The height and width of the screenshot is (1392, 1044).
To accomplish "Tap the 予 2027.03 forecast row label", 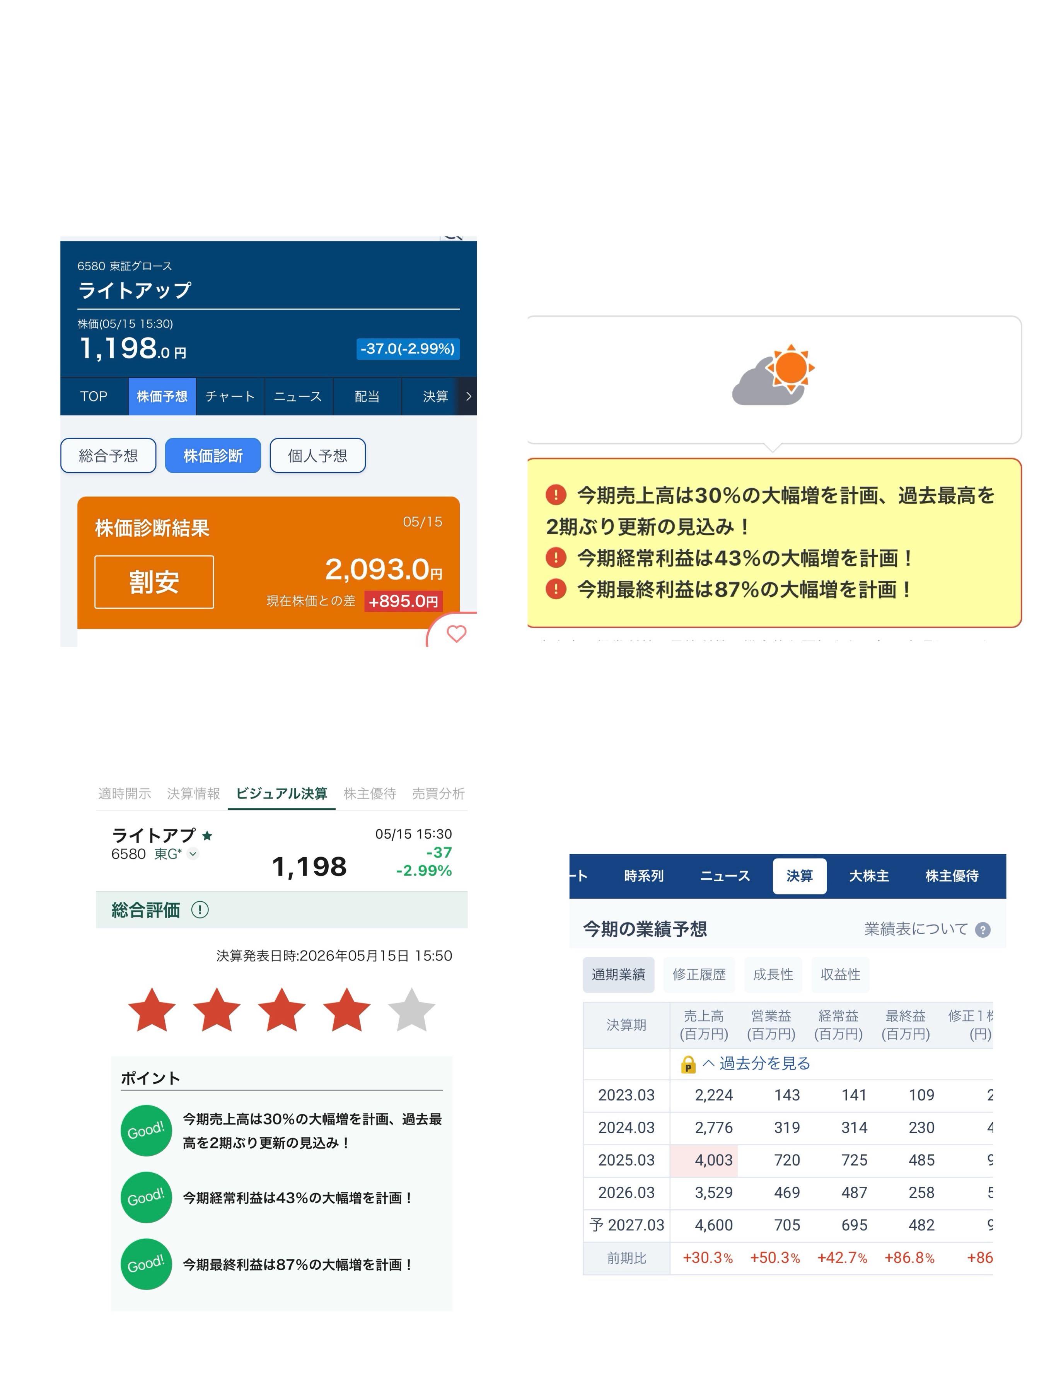I will 626,1225.
